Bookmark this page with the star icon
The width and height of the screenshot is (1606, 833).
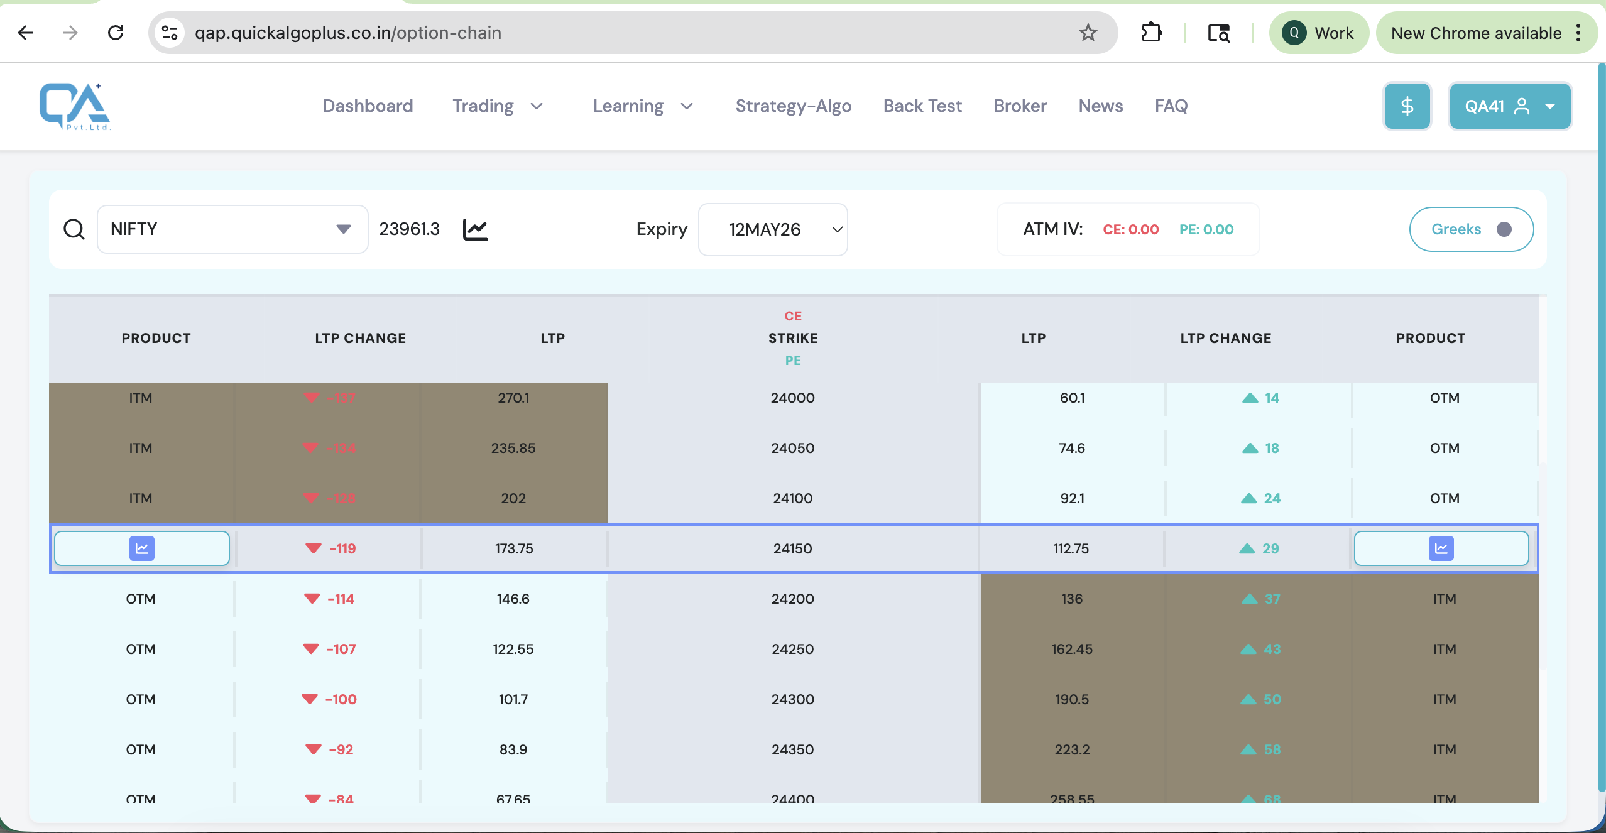coord(1088,33)
